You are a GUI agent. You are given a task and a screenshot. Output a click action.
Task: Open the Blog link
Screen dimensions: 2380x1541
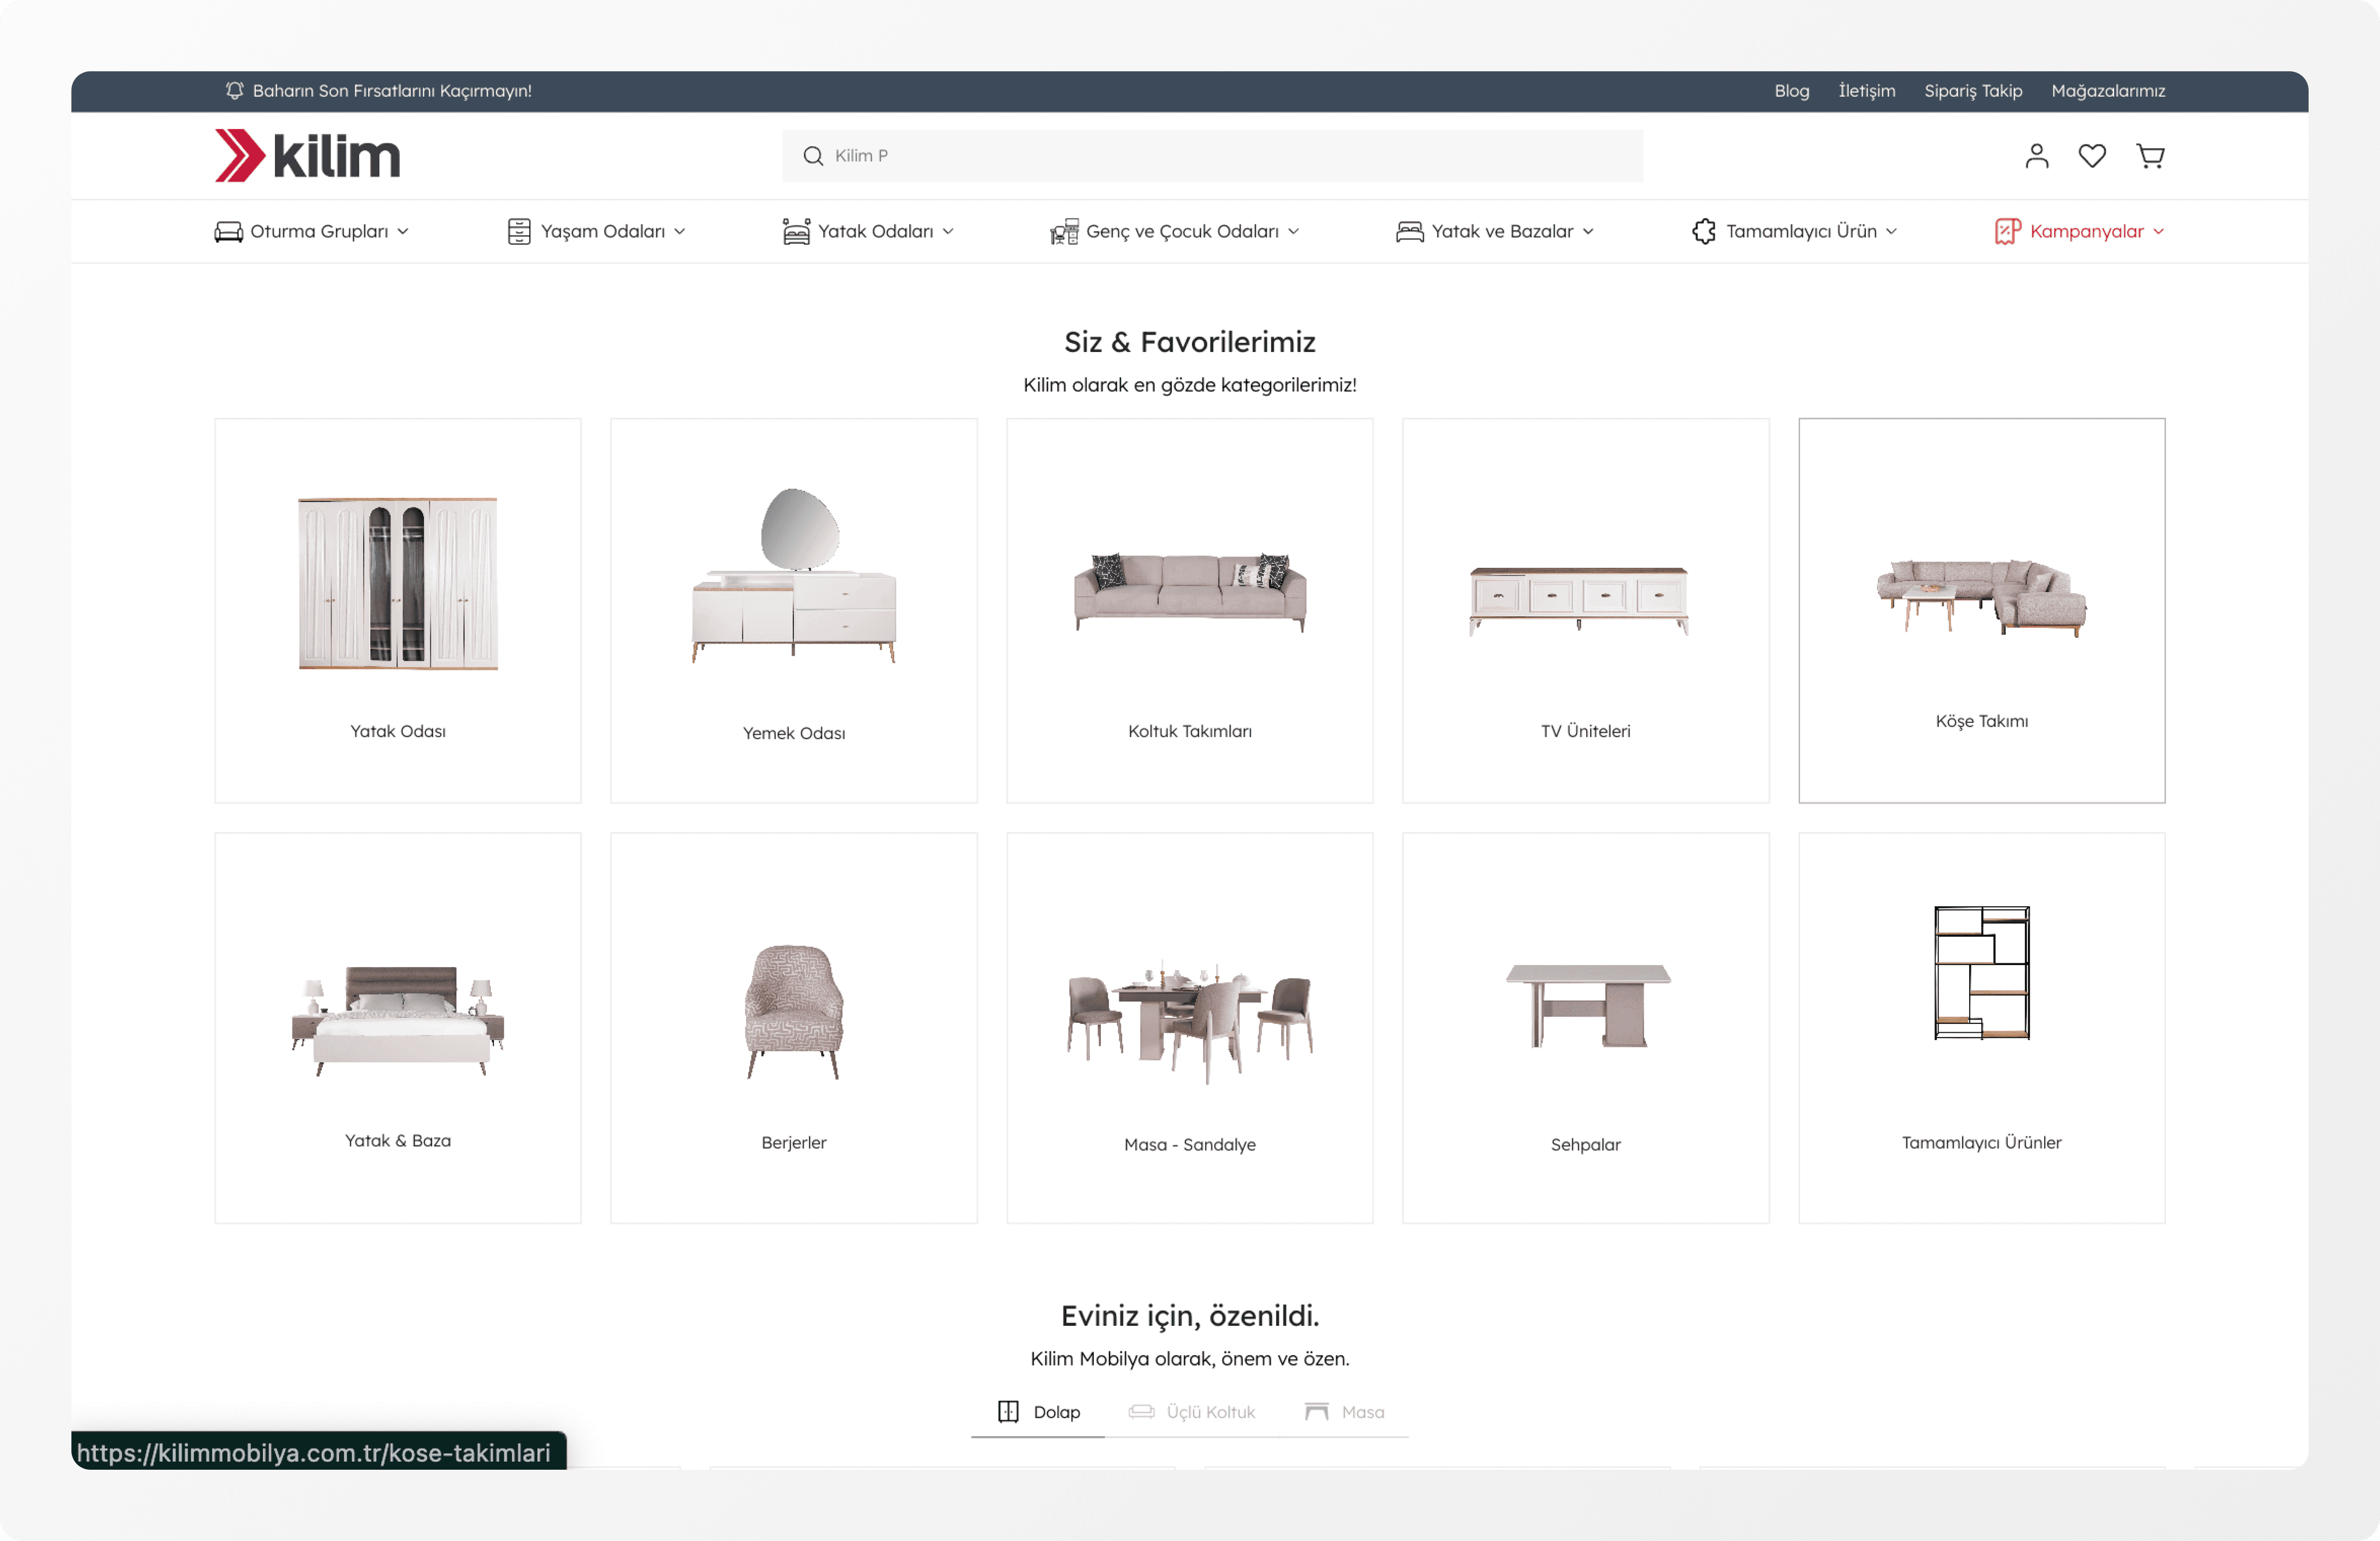click(1791, 91)
